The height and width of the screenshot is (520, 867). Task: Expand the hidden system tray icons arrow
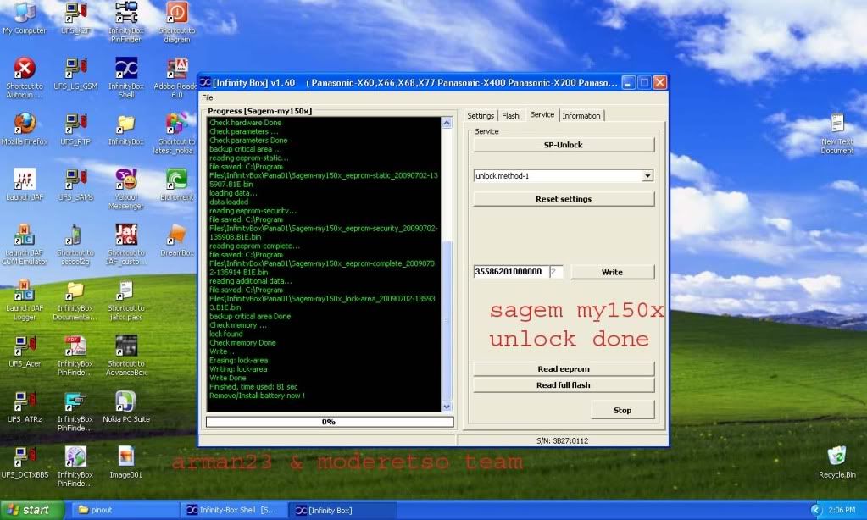(x=816, y=510)
